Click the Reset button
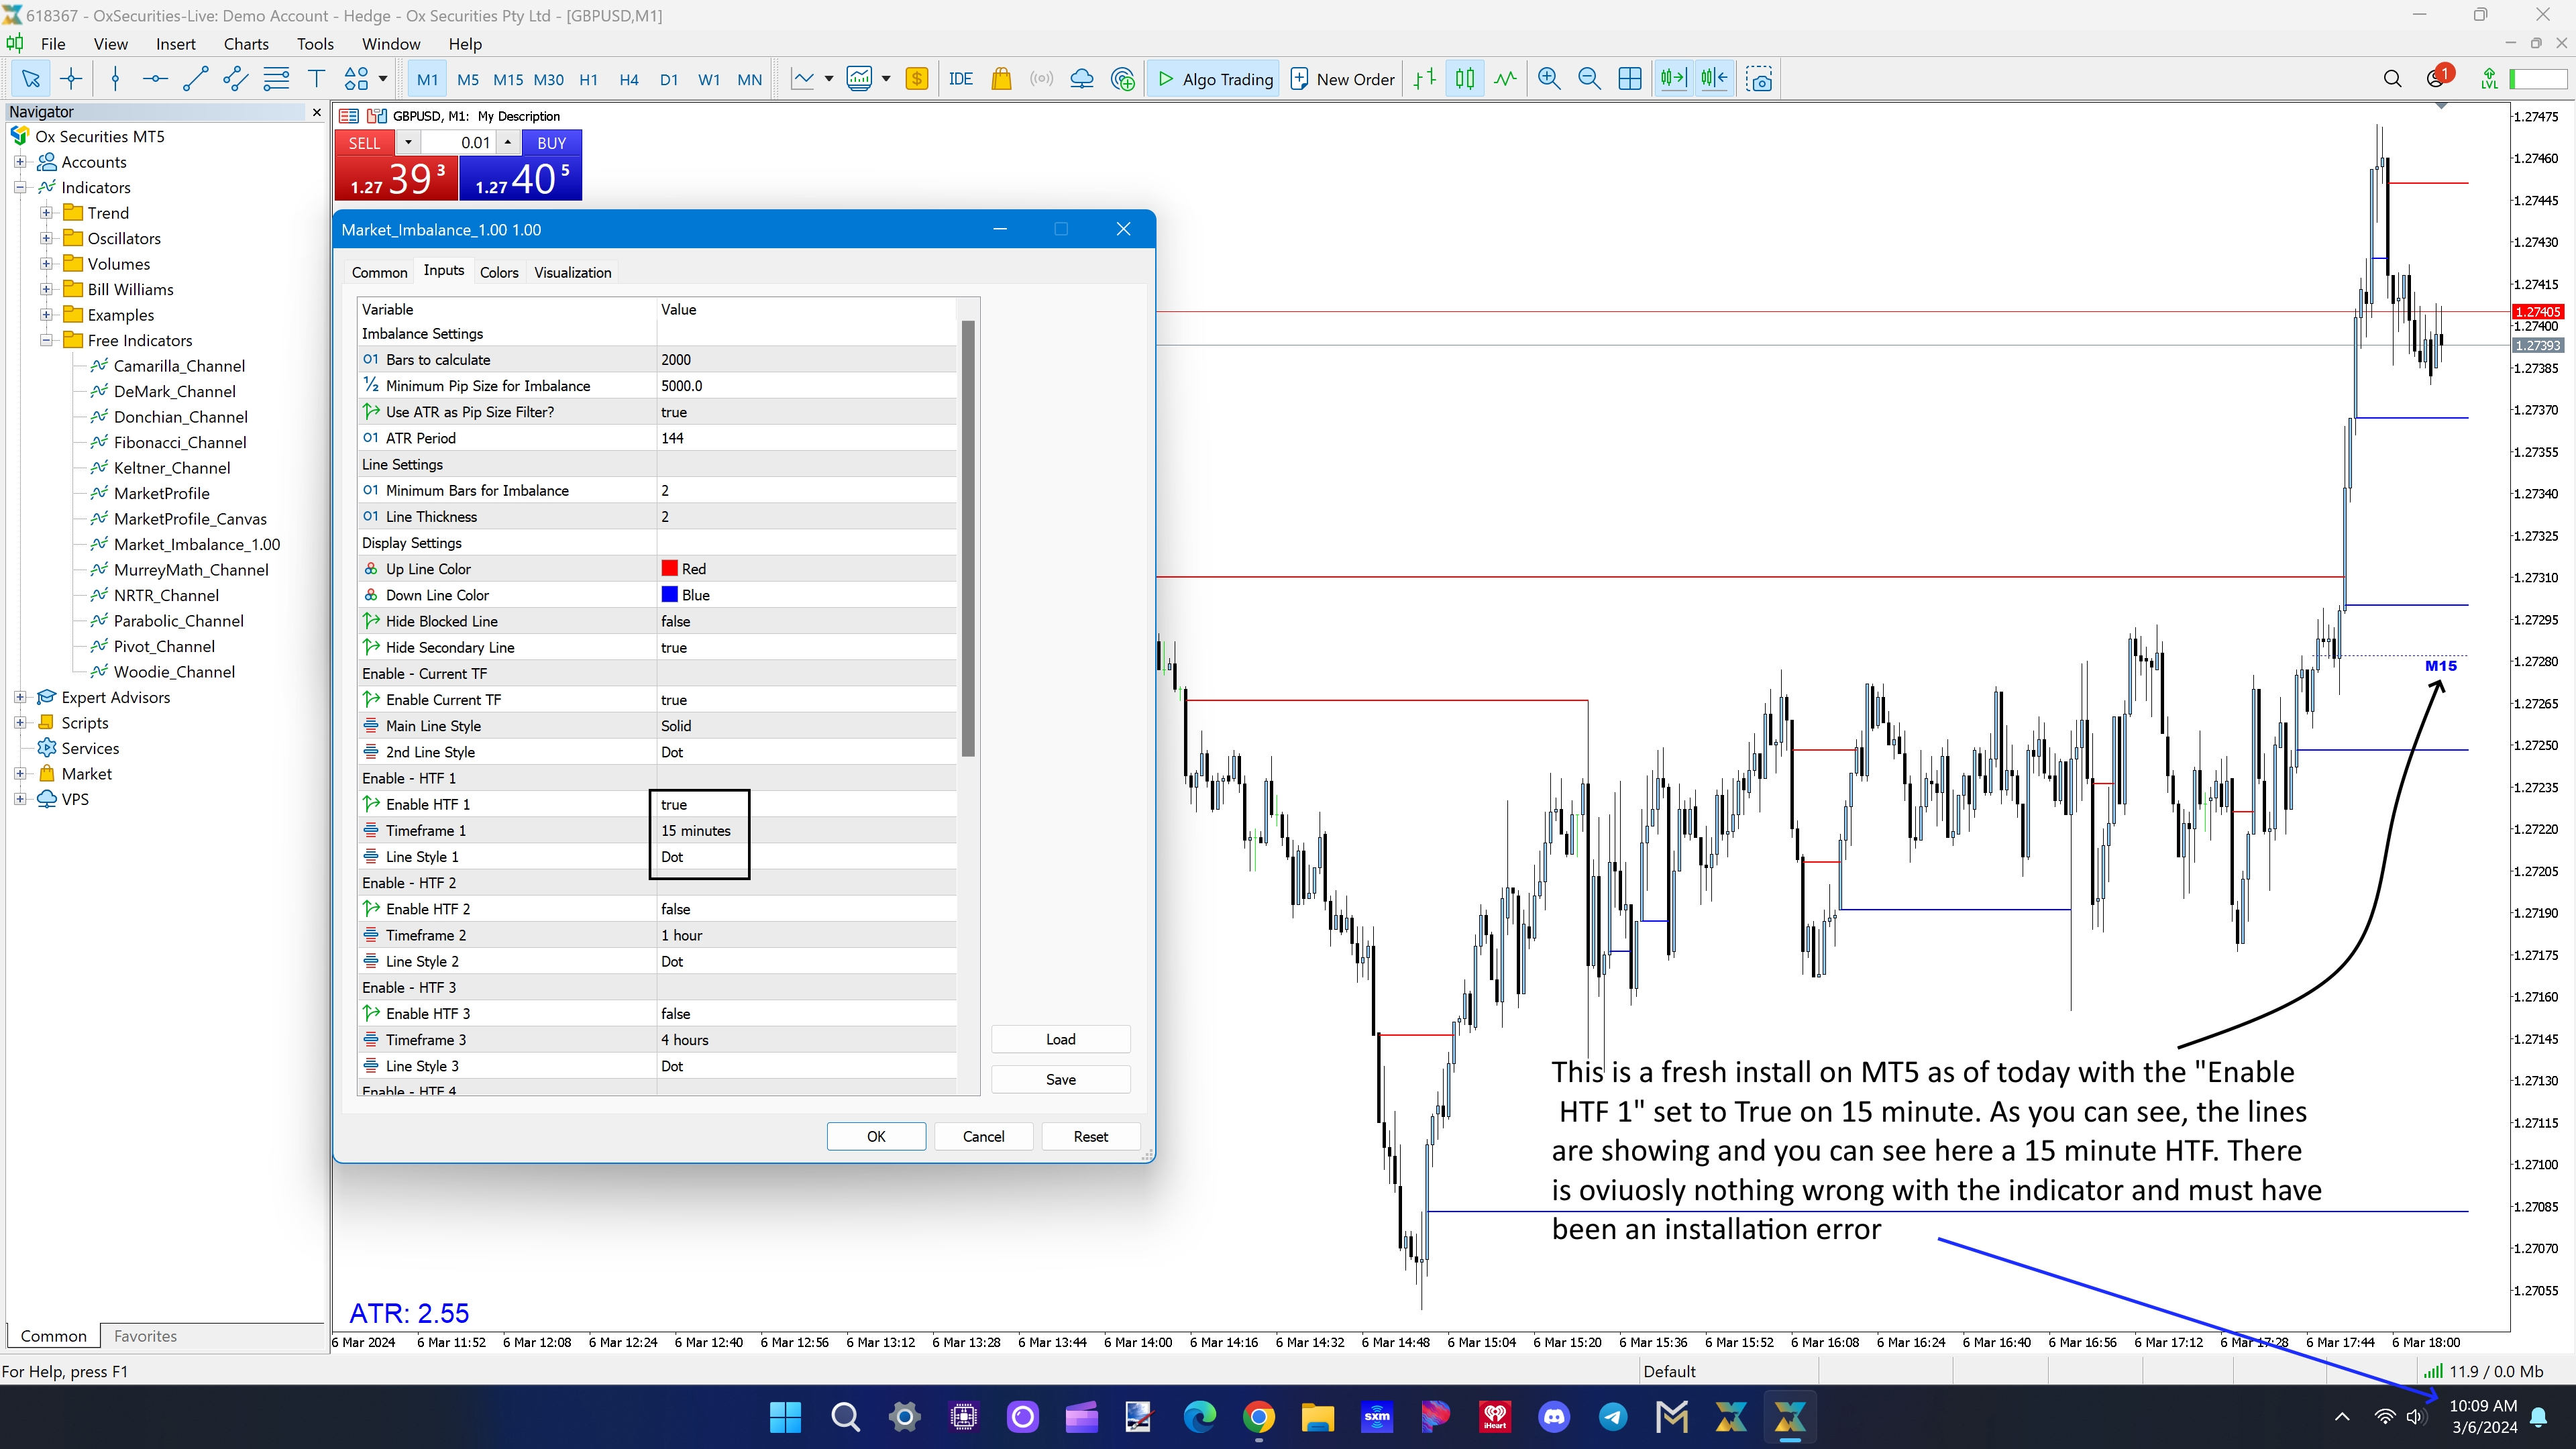Image resolution: width=2576 pixels, height=1449 pixels. tap(1090, 1136)
